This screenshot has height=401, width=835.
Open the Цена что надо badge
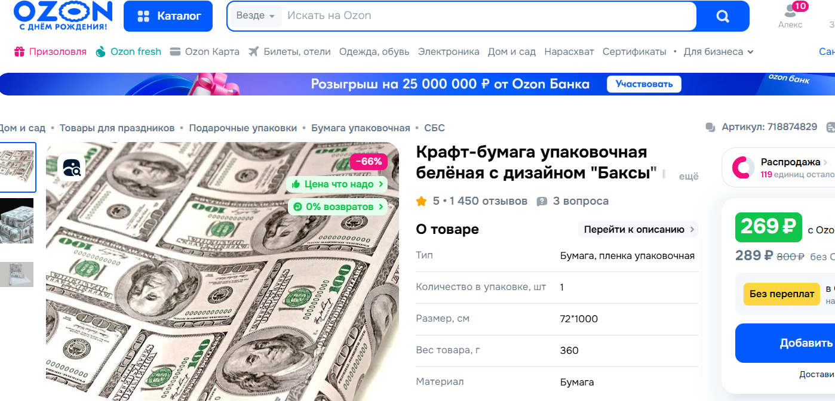coord(337,184)
